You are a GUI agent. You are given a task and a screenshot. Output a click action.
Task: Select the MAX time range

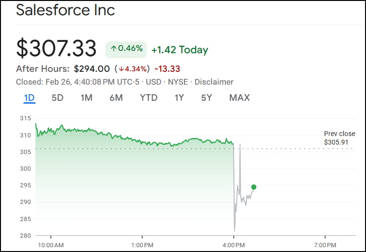pos(239,98)
